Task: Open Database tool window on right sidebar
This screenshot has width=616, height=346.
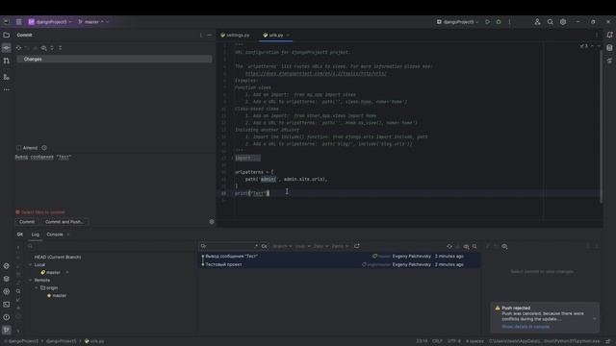Action: point(609,48)
